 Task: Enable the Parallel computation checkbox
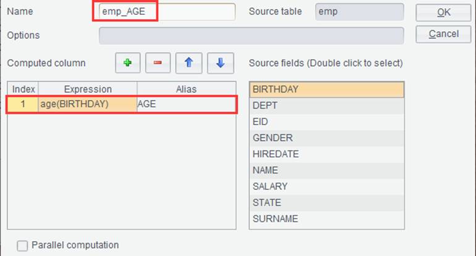point(22,246)
